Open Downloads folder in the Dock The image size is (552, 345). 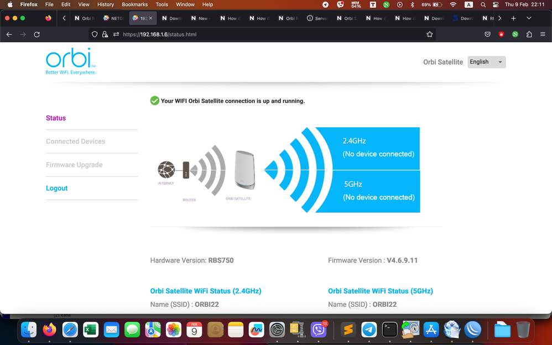click(x=502, y=330)
